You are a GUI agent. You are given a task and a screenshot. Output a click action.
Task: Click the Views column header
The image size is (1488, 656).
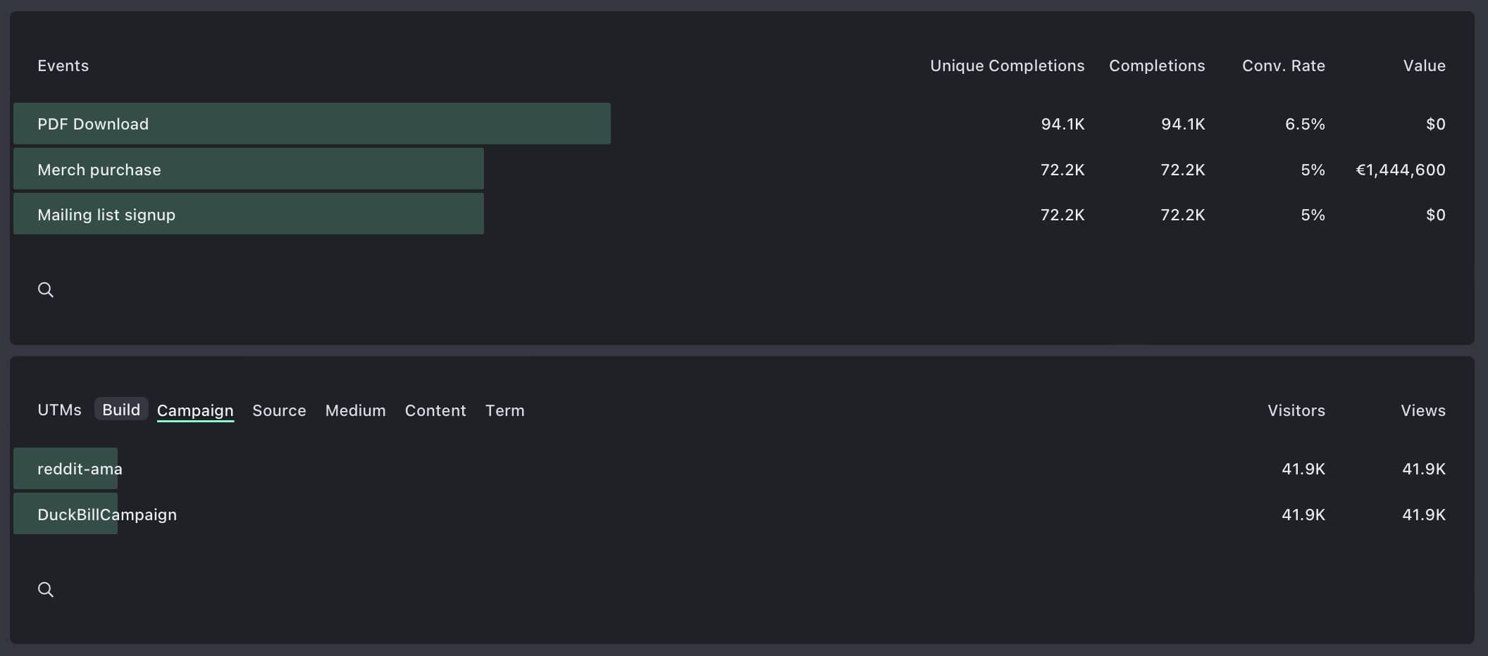[x=1422, y=410]
